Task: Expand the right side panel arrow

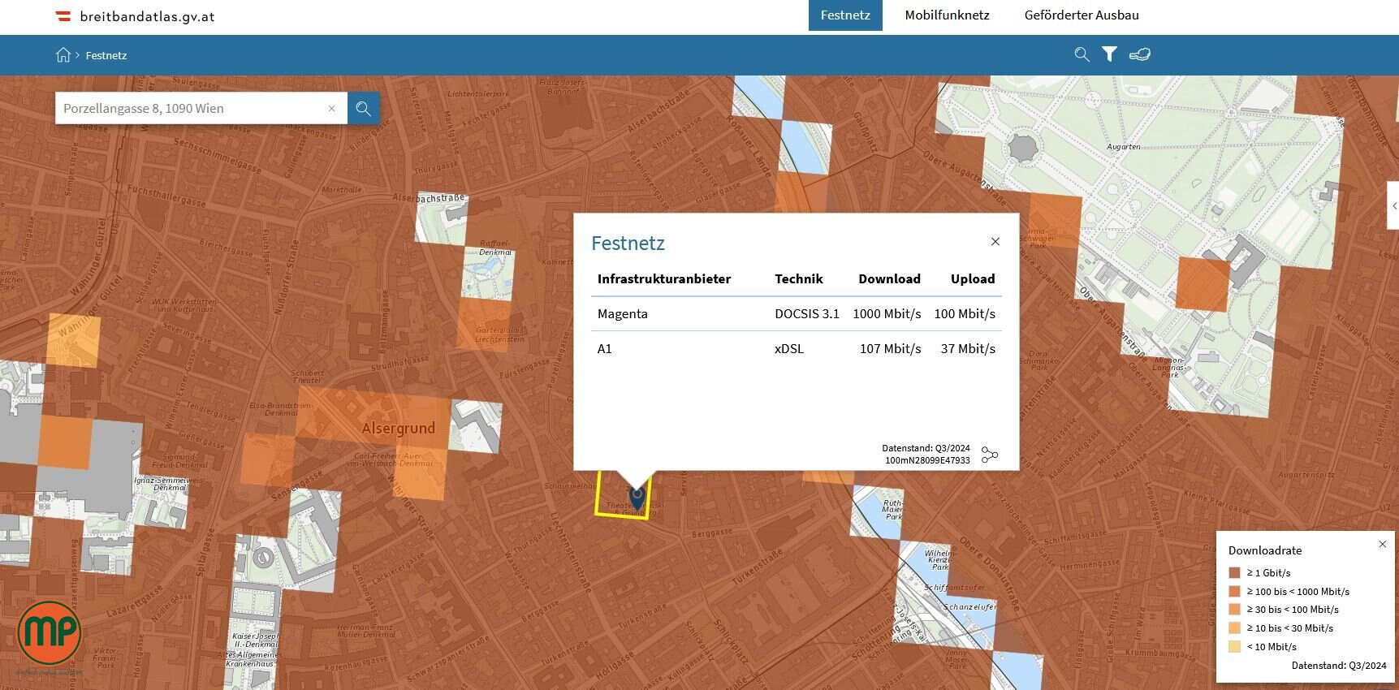Action: [1393, 206]
